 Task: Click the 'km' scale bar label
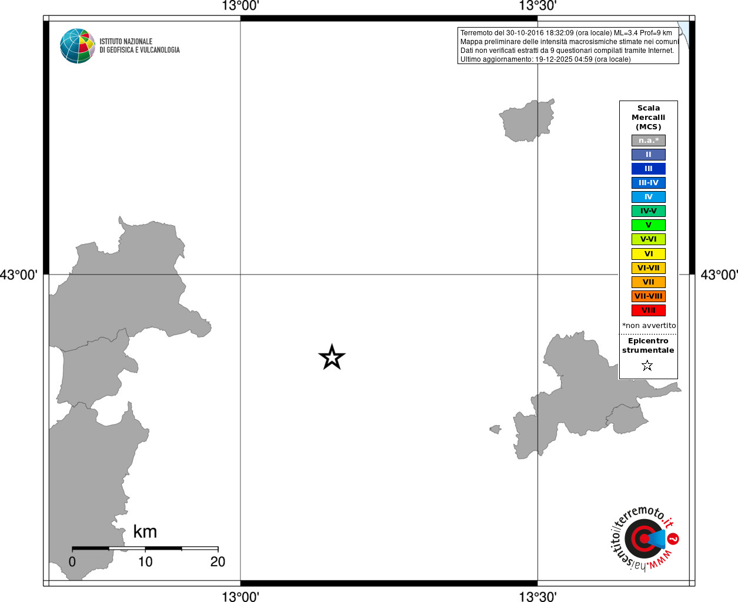(145, 531)
